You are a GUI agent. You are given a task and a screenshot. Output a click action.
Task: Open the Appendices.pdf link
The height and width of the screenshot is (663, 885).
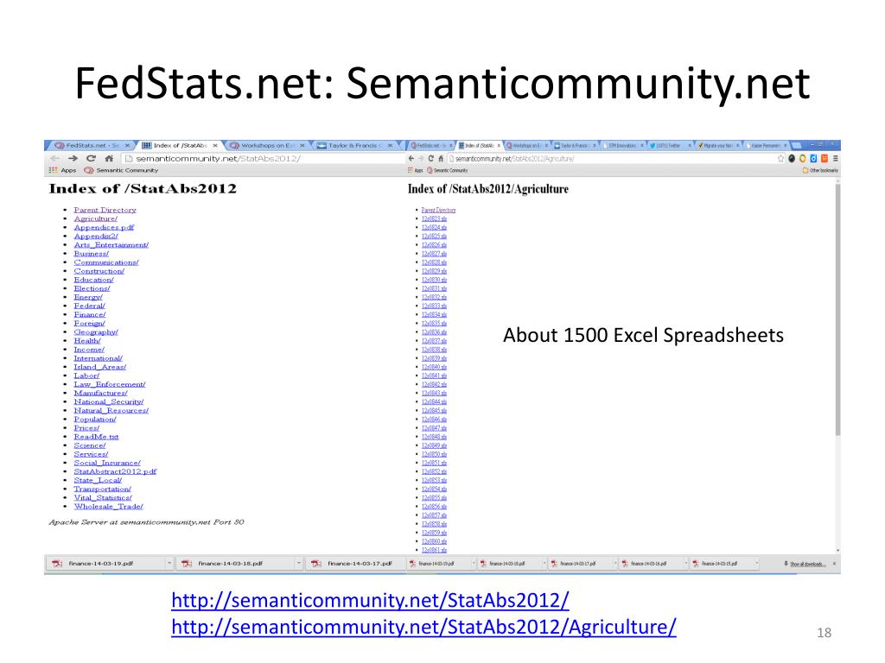point(104,227)
